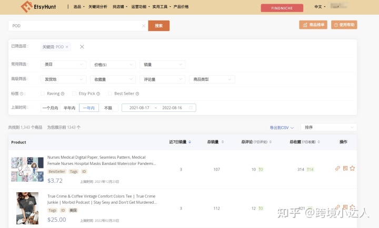Enable the Raving tag checkbox

[43, 94]
